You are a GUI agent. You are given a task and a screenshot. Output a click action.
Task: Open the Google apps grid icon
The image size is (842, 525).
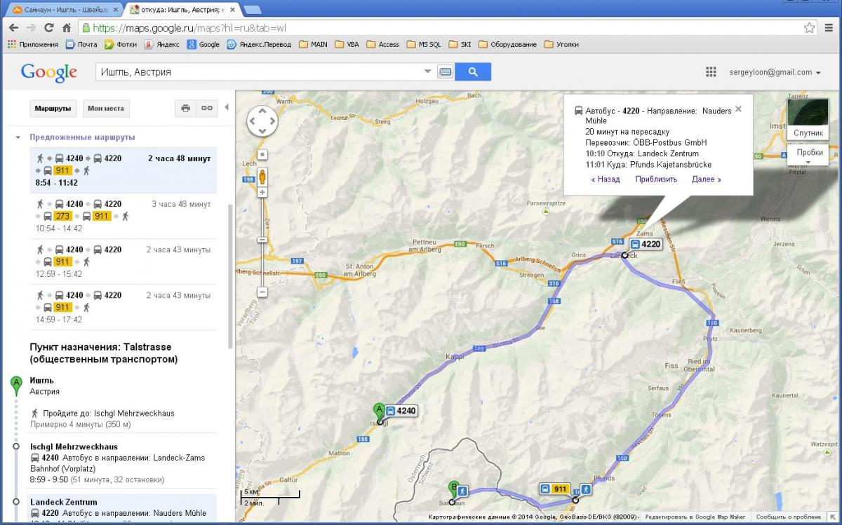coord(711,72)
